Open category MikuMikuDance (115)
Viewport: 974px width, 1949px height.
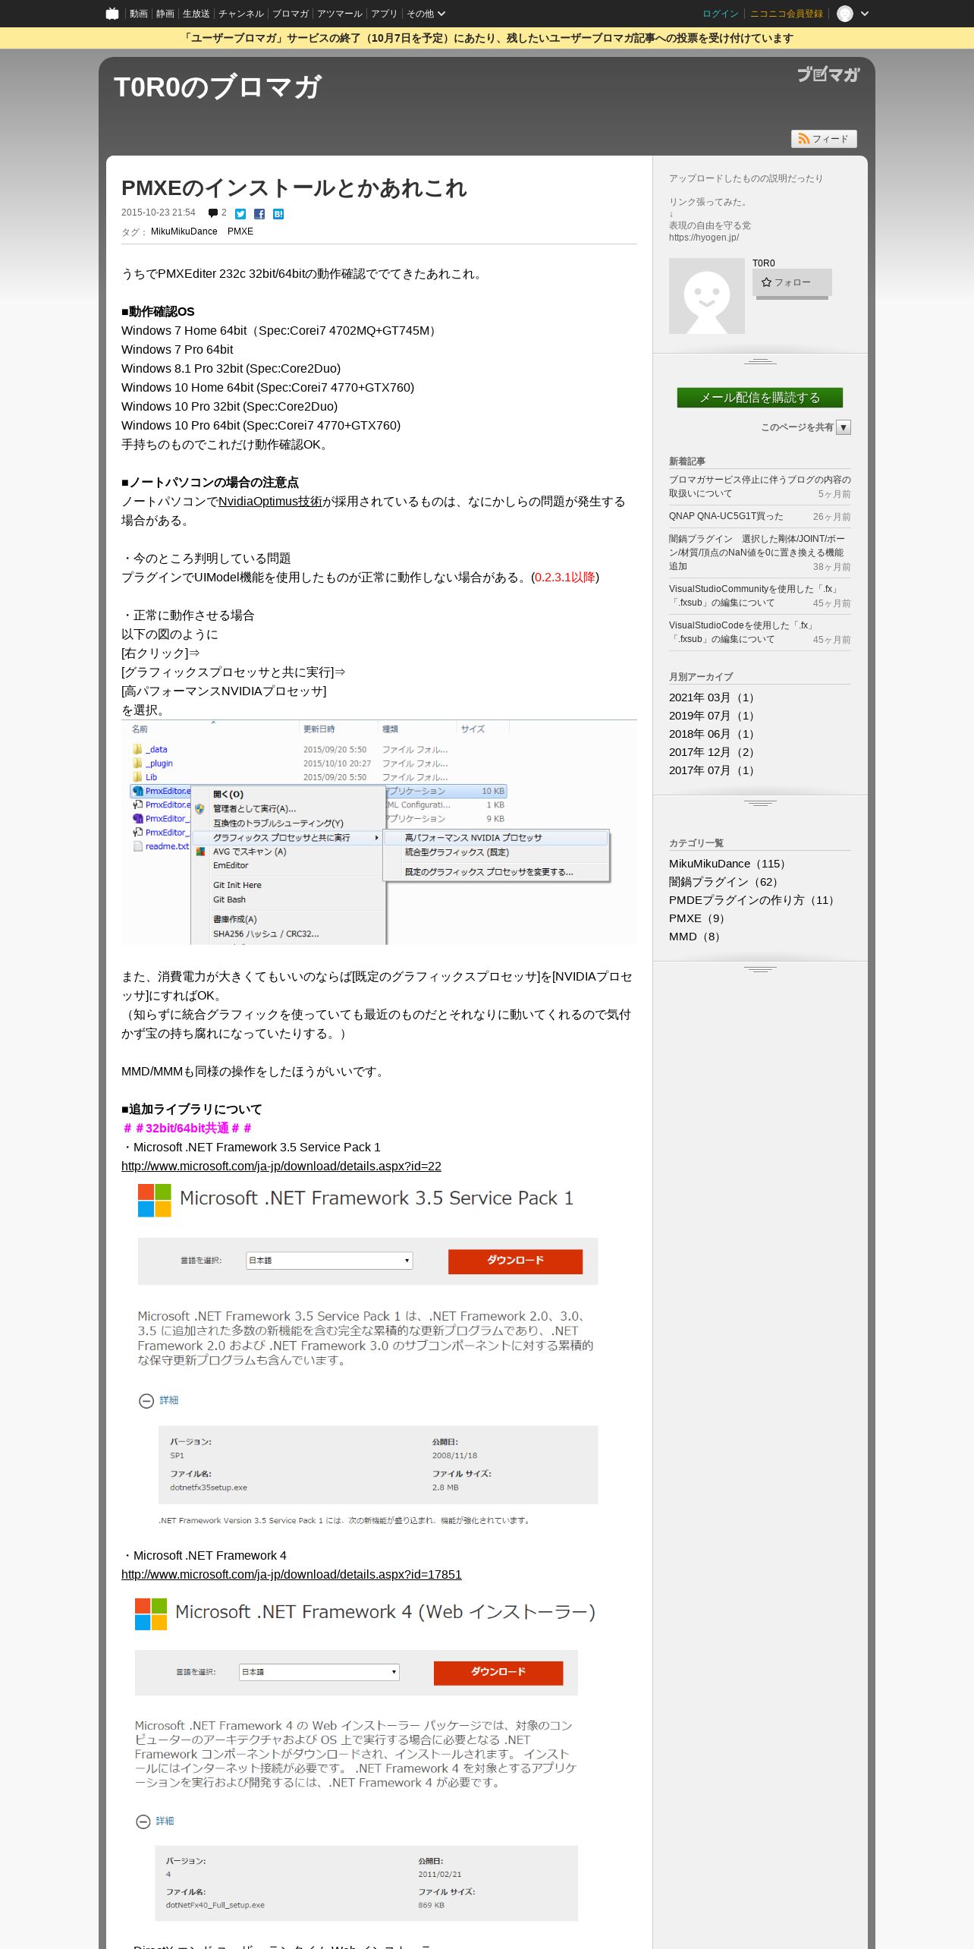point(727,864)
